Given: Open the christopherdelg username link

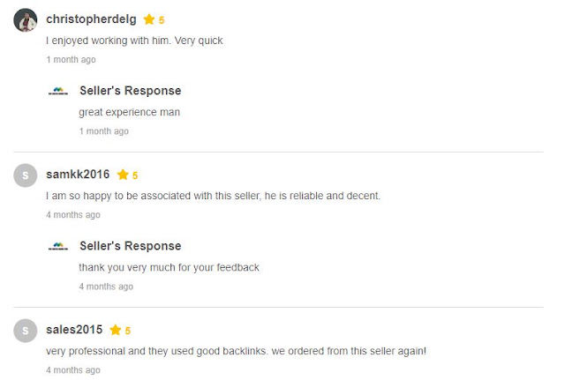Looking at the screenshot, I should point(91,19).
